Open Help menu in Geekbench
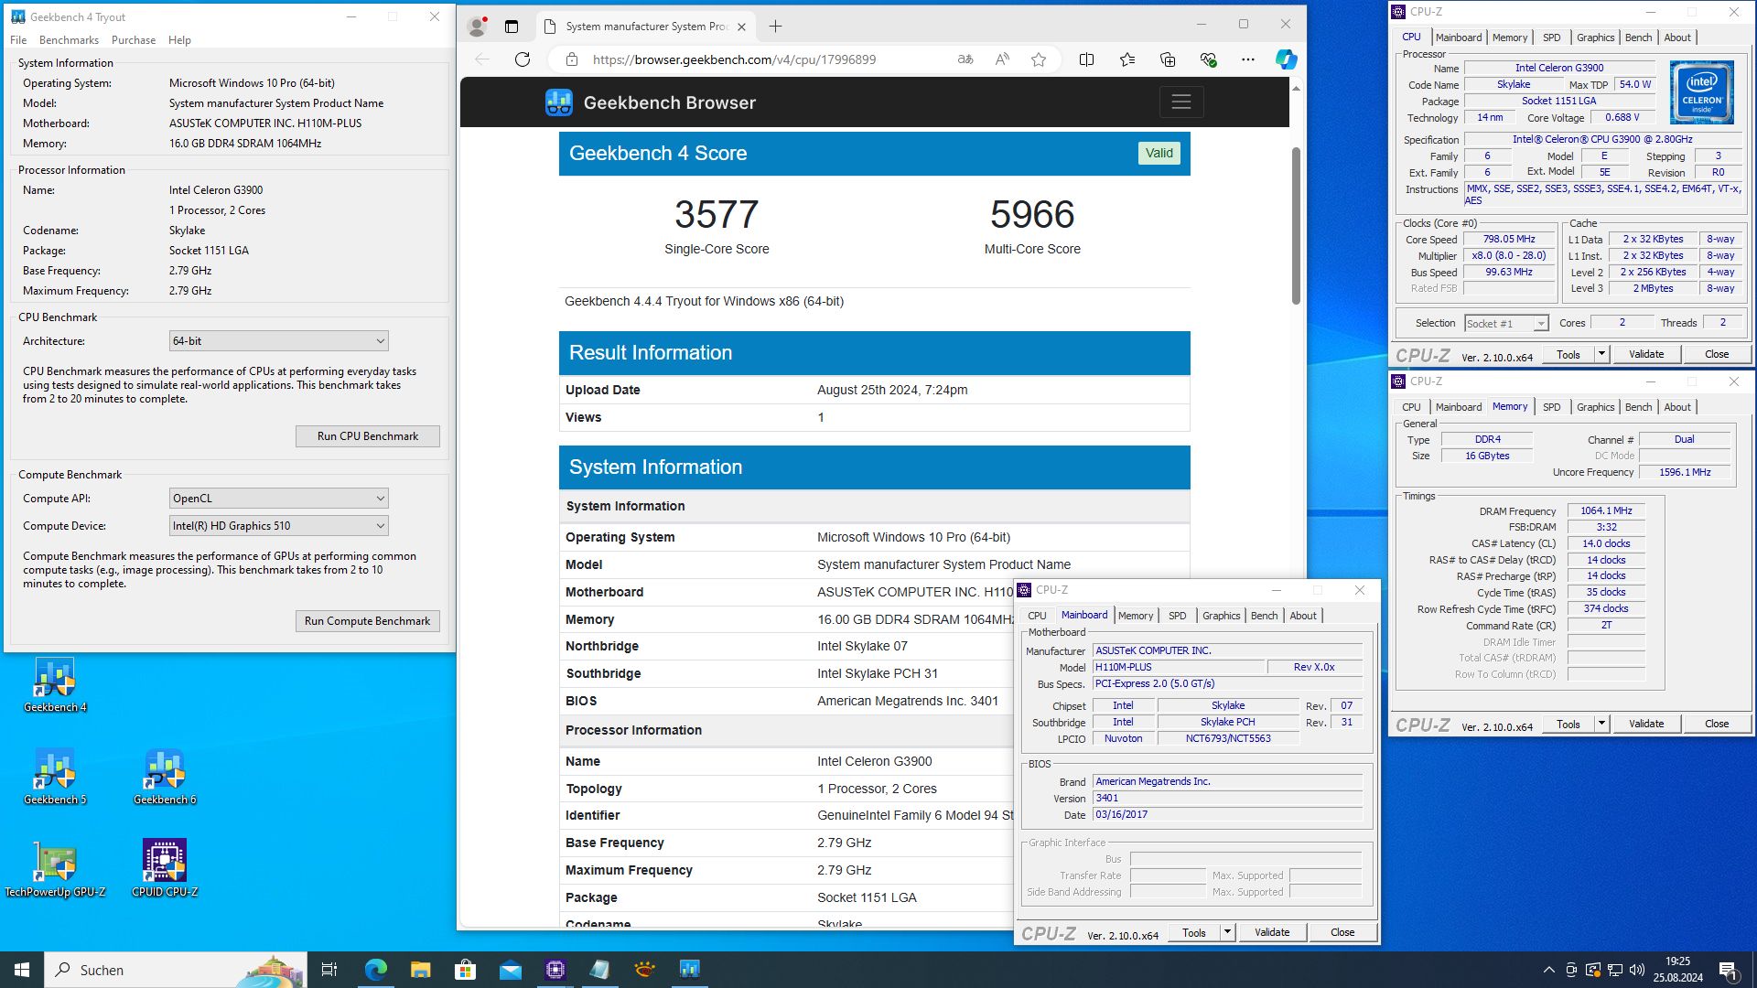1757x988 pixels. tap(179, 40)
